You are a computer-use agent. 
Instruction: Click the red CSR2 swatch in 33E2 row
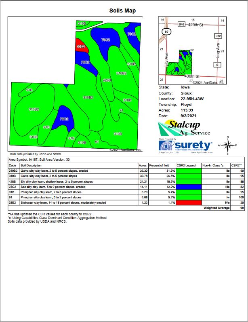189,203
